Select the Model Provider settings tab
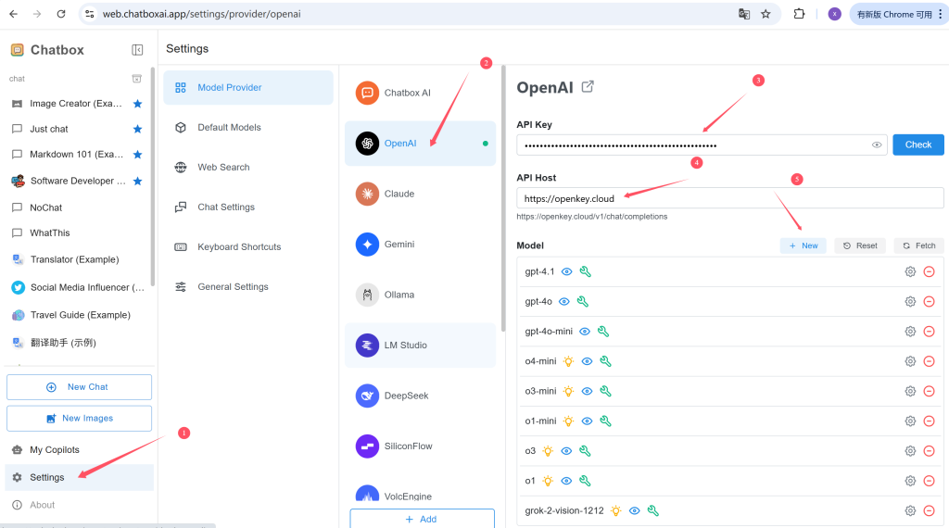The image size is (949, 528). tap(248, 88)
